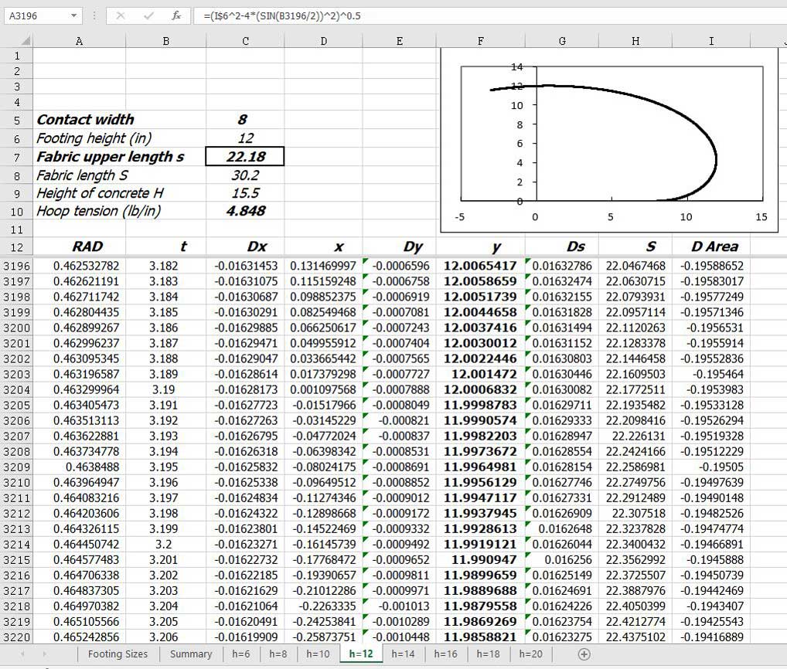Open the h=8 sheet tab

[x=278, y=654]
